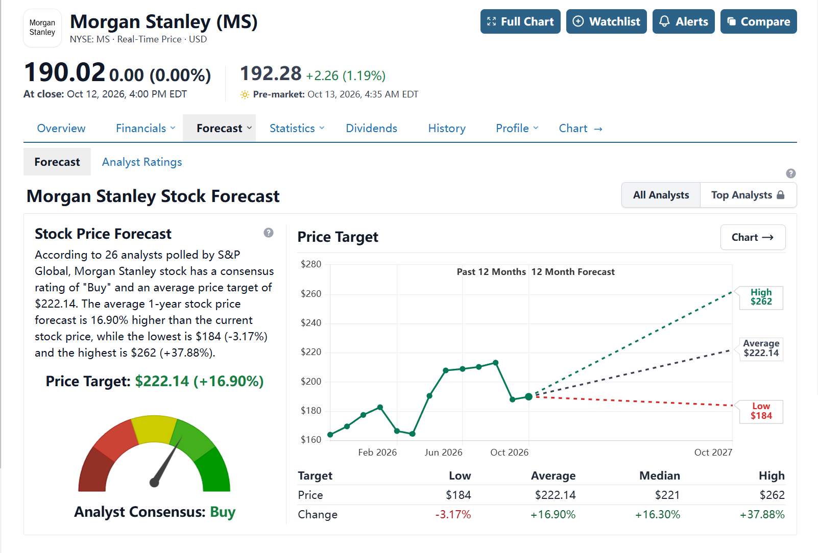Click the 12 Month Forecast chart label
The image size is (818, 553).
click(573, 272)
